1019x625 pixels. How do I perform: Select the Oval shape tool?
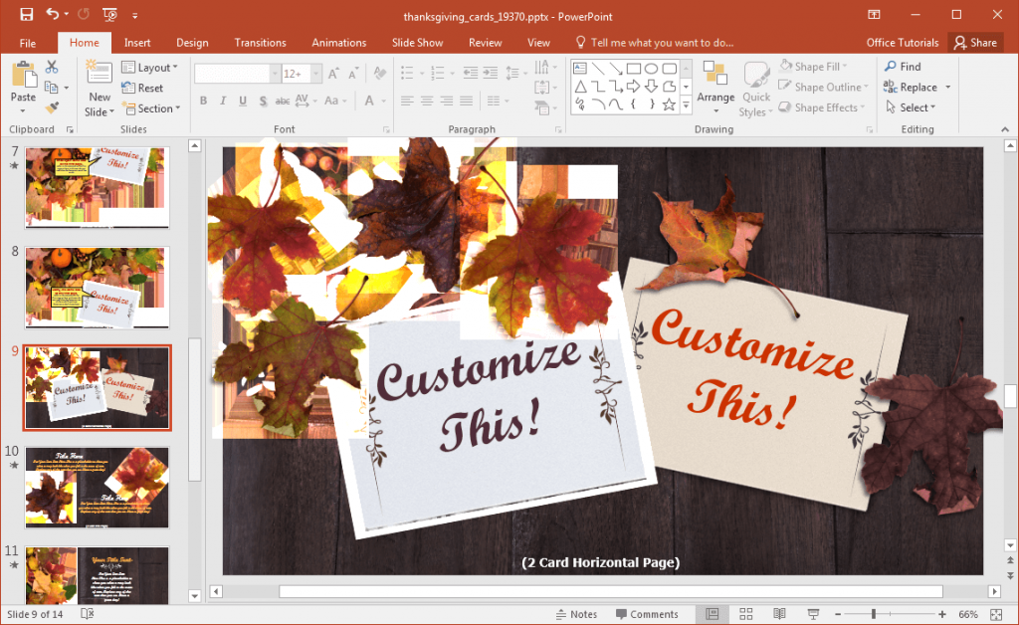point(650,69)
